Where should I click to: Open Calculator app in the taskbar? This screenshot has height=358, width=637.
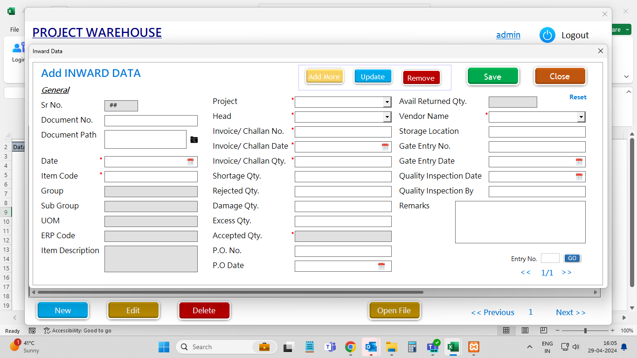[412, 347]
